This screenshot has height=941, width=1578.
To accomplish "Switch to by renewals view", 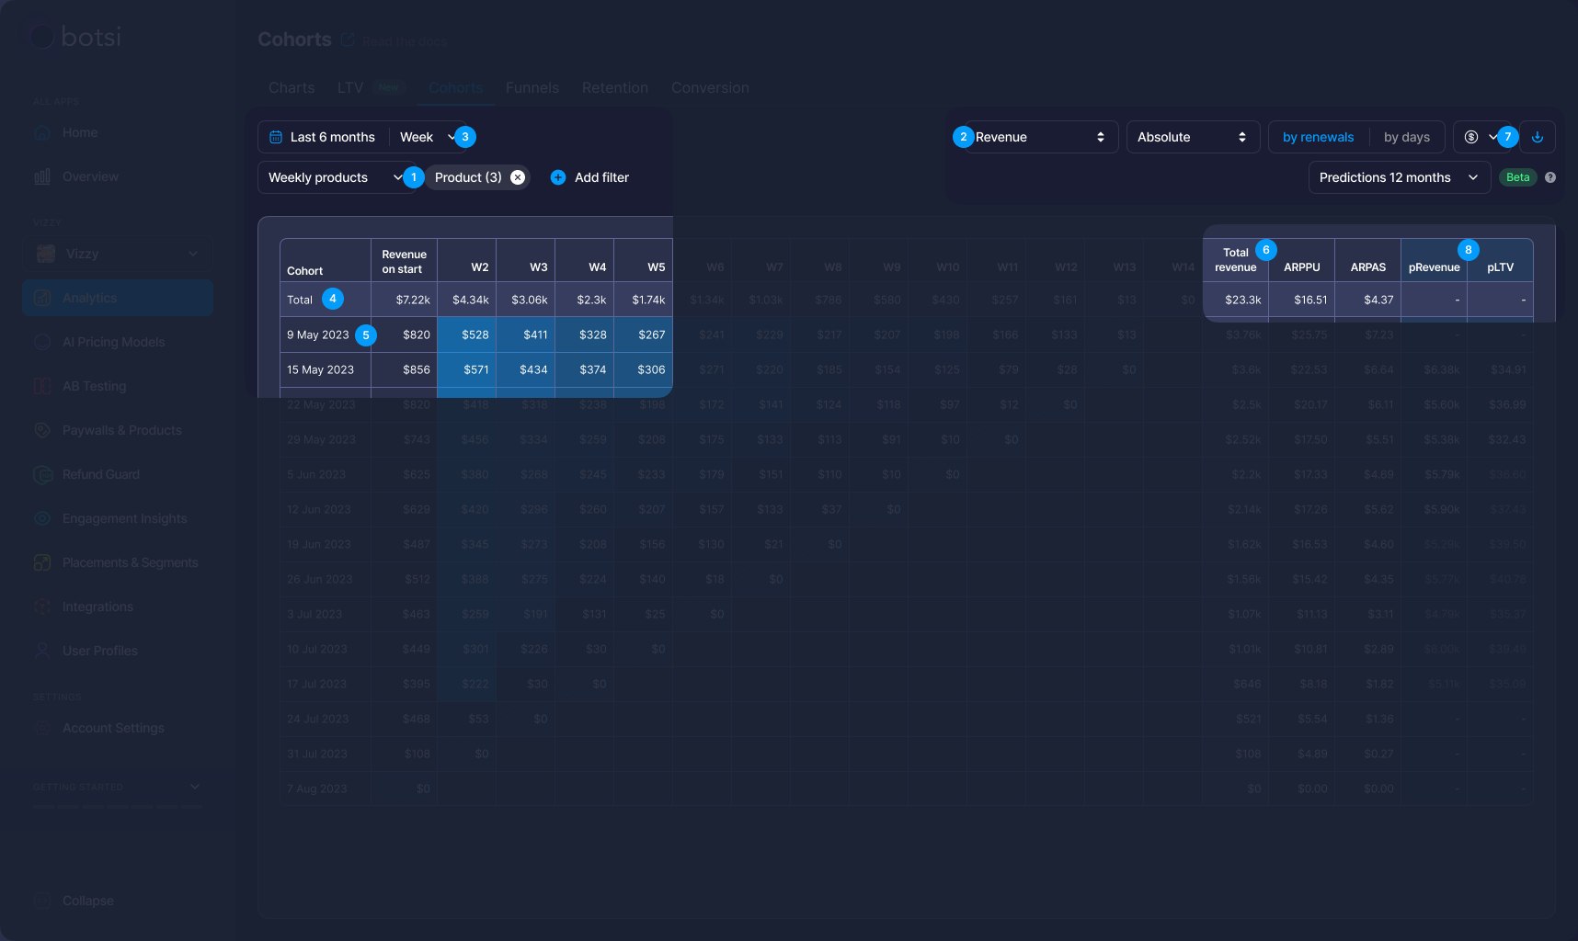I will click(1318, 137).
